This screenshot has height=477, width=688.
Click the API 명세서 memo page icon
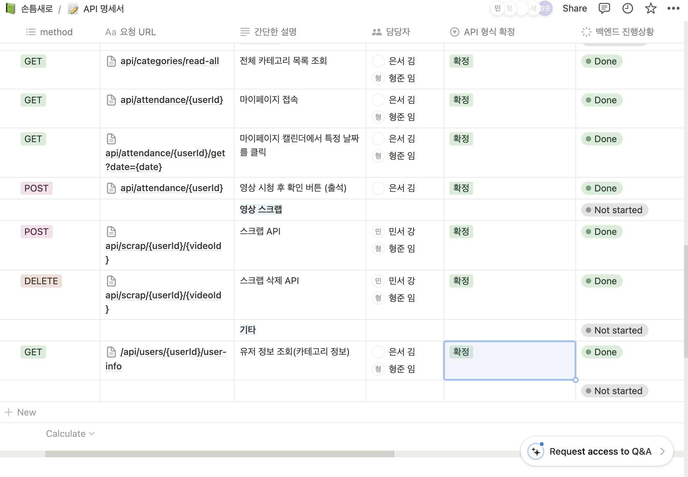pos(73,9)
